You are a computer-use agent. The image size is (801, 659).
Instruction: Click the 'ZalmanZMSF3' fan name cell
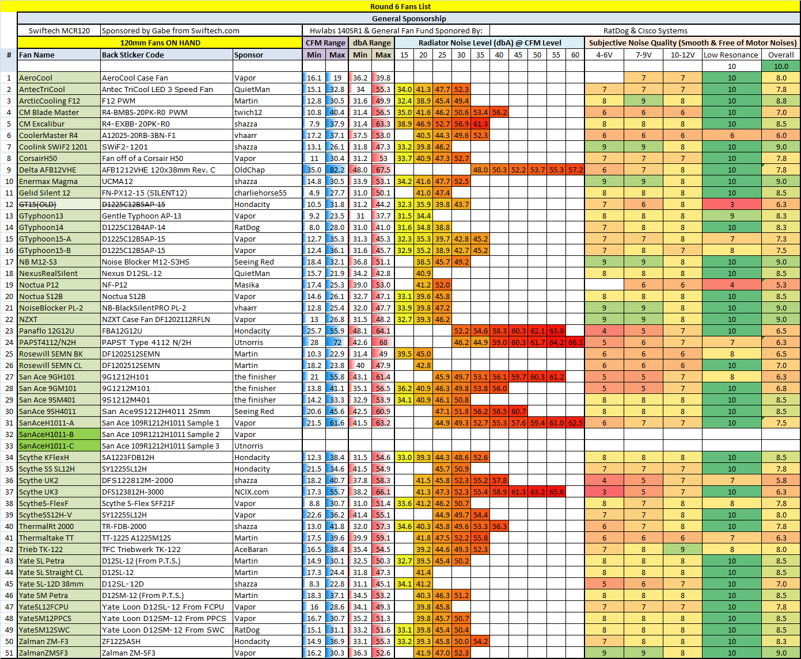[x=59, y=653]
